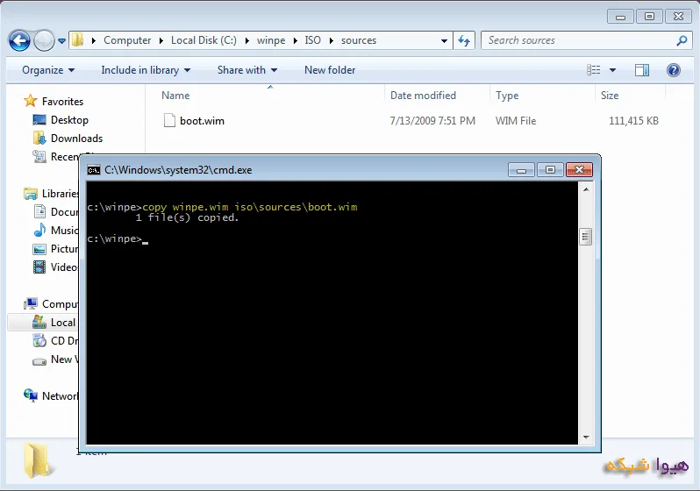Screen dimensions: 700x491
Task: Click the Recent Places icon
Action: [x=39, y=157]
